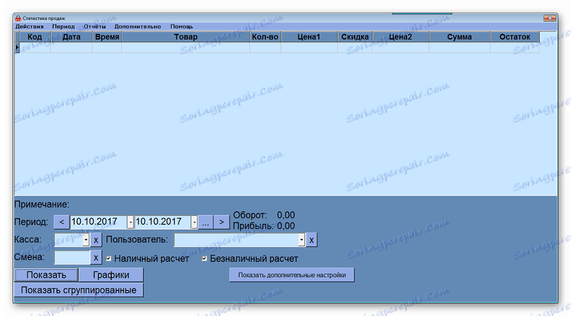The image size is (571, 316).
Task: Click the Товар column header
Action: coord(186,37)
